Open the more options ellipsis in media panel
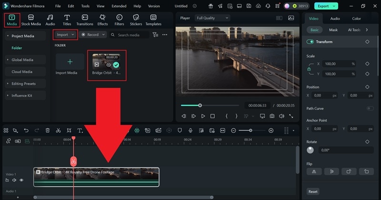The image size is (381, 200). point(165,35)
